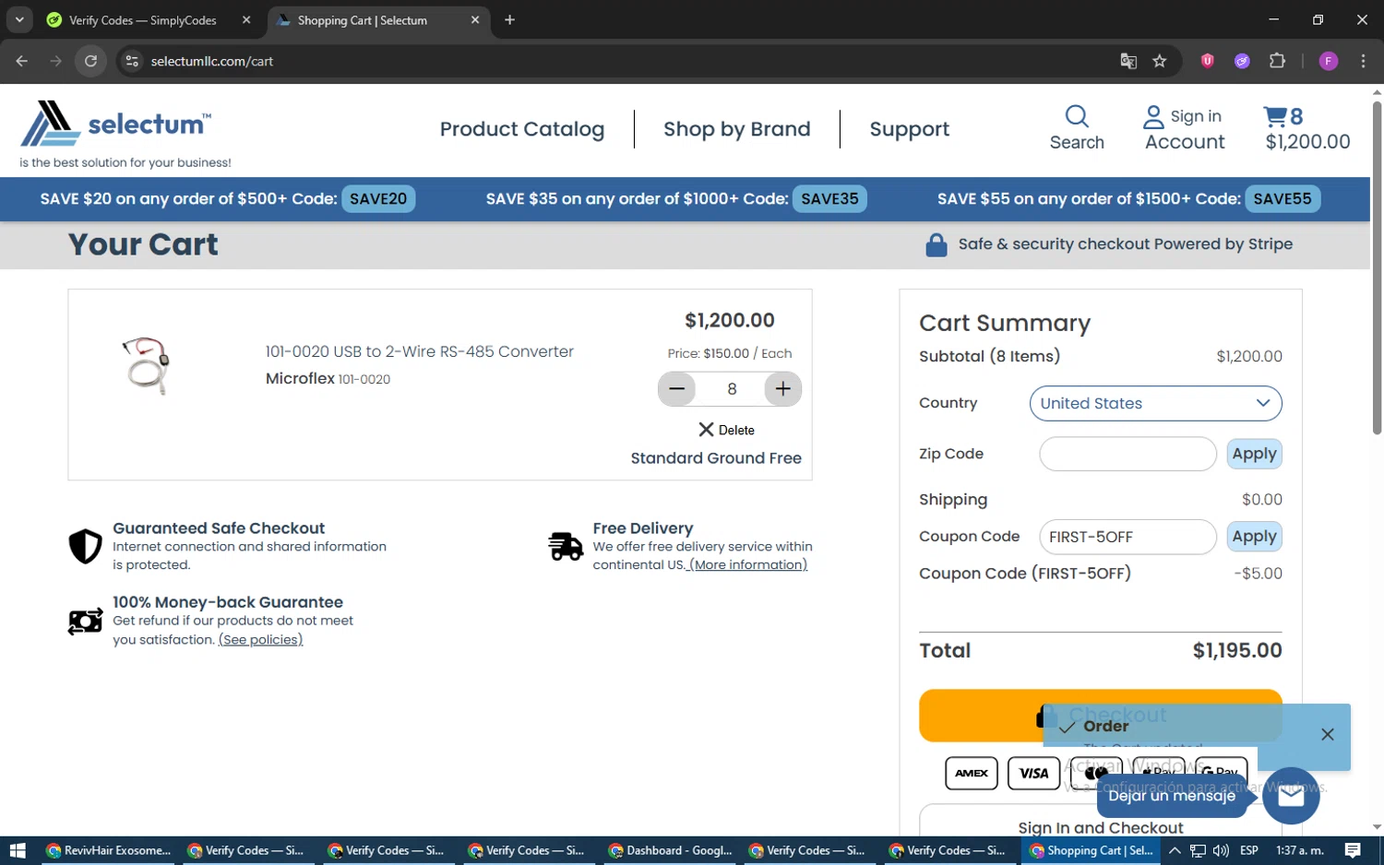Screen dimensions: 1384x865
Task: Switch to Dashboard - Google taskbar window
Action: pyautogui.click(x=670, y=850)
